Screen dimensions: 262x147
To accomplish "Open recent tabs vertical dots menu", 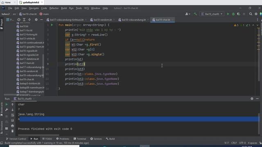I will 257,20.
